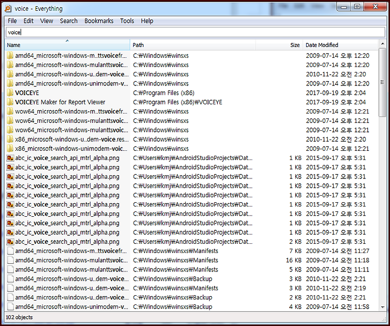The image size is (390, 326).
Task: Click file icon of the 16 KB mulanttsvoic manifest
Action: click(10, 260)
